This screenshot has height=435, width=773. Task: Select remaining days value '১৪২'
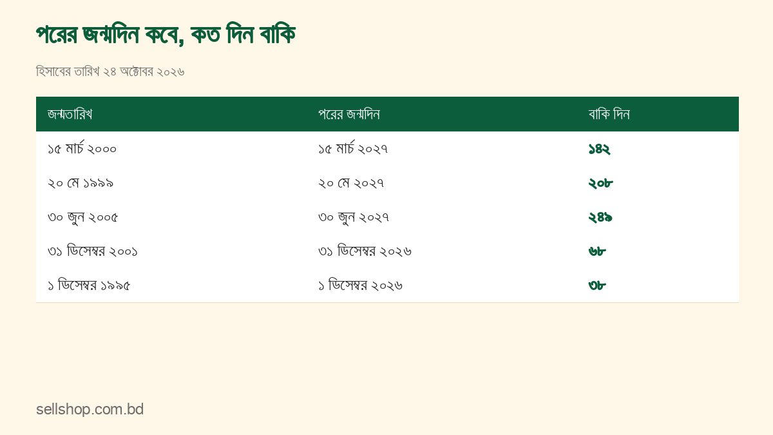coord(599,149)
